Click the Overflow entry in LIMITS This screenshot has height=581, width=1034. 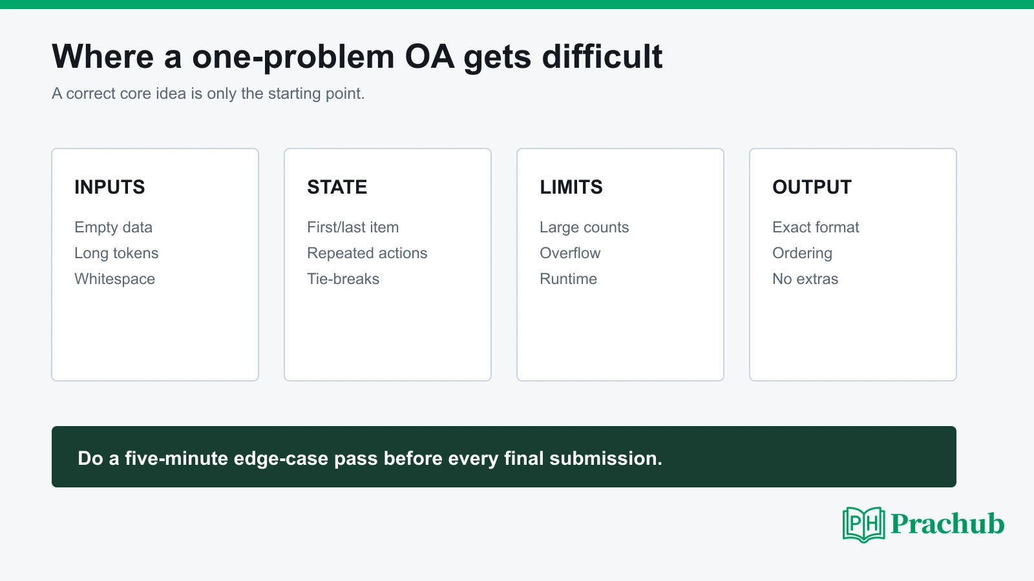(x=570, y=253)
